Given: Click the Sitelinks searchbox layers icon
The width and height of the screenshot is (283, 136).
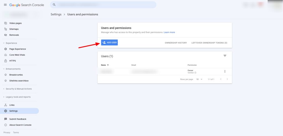Looking at the screenshot, I should [x=6, y=81].
